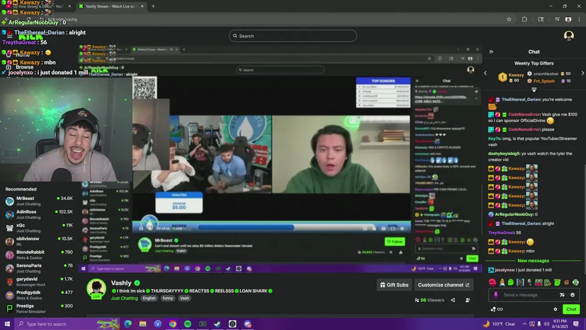Open Discord from the taskbar
The image size is (586, 330).
tap(248, 324)
